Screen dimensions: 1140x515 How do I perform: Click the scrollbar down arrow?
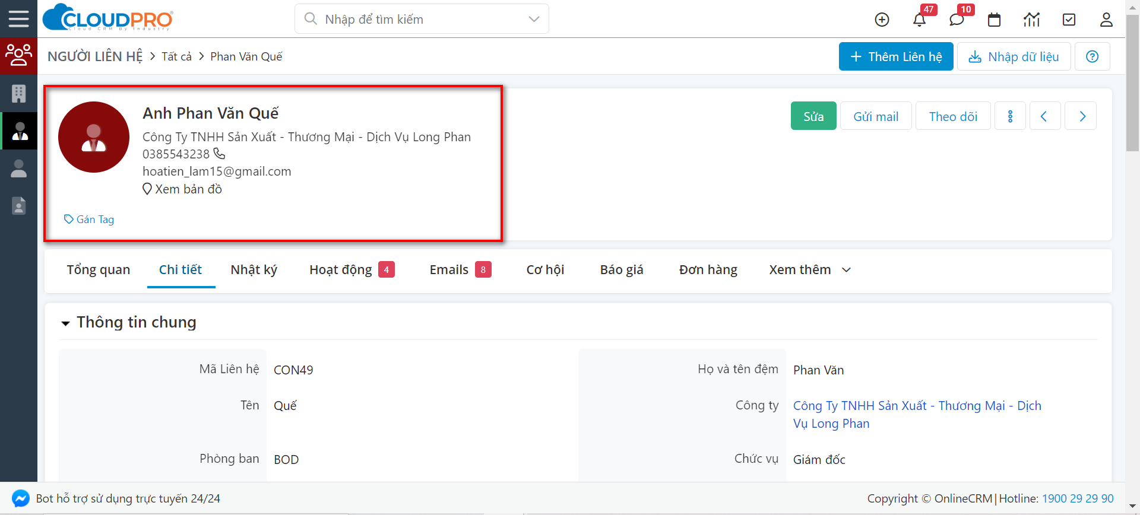1133,507
